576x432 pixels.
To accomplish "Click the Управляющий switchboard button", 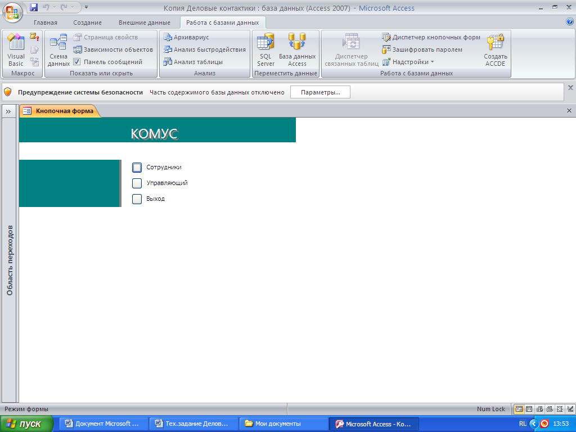I will click(137, 183).
